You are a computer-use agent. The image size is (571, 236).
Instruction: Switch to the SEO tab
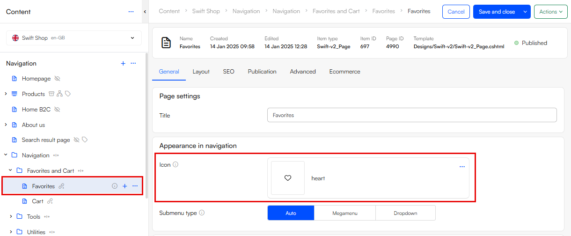[x=228, y=72]
